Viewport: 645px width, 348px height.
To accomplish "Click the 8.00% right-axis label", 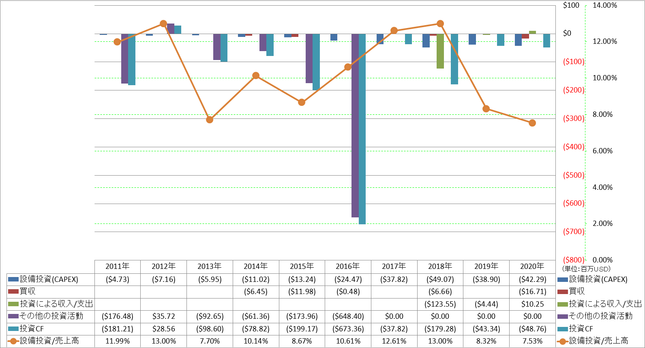I will pyautogui.click(x=603, y=114).
